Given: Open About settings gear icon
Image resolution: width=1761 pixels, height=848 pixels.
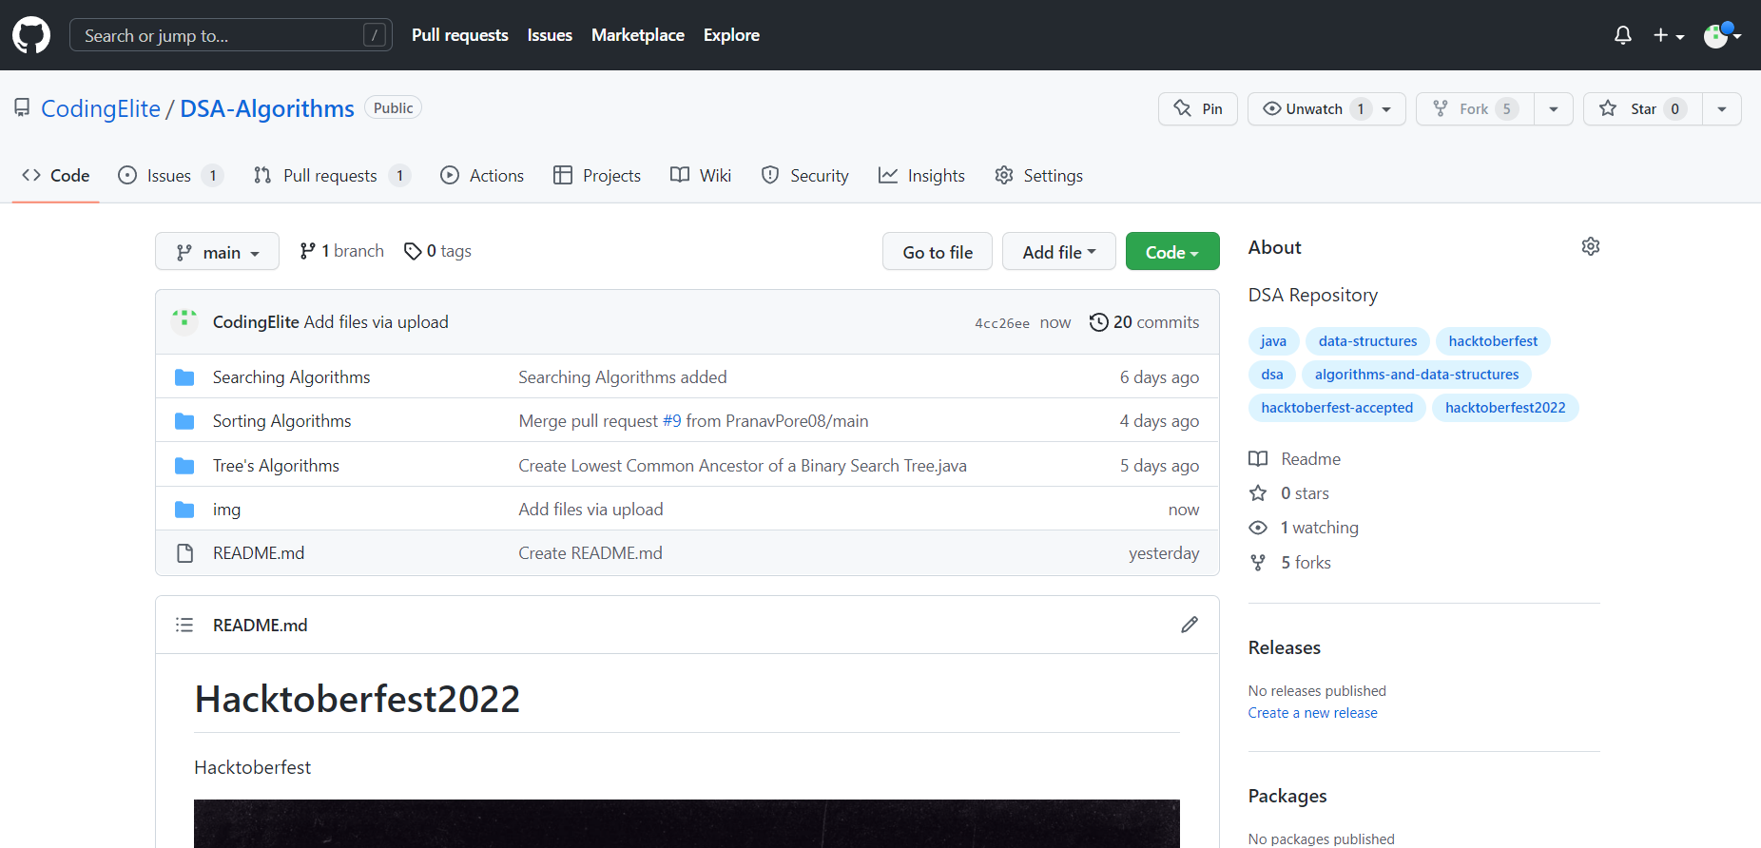Looking at the screenshot, I should (1591, 246).
